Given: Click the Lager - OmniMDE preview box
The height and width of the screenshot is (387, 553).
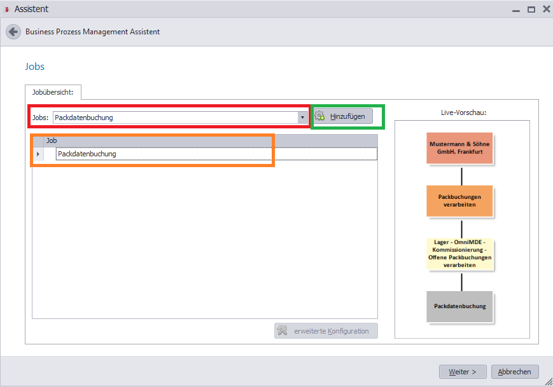Looking at the screenshot, I should pos(459,254).
